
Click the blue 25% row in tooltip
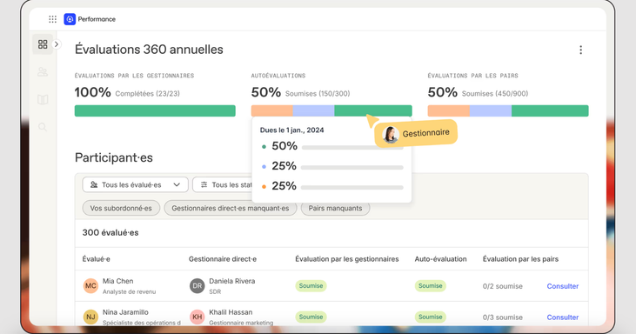click(x=331, y=166)
